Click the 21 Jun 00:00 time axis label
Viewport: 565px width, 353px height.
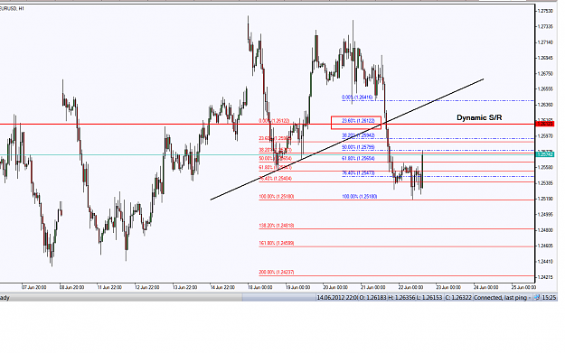pos(373,287)
